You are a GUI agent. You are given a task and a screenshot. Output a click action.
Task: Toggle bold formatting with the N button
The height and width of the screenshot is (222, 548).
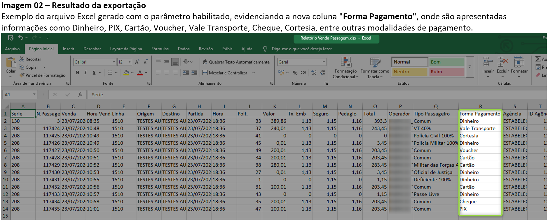click(x=77, y=72)
